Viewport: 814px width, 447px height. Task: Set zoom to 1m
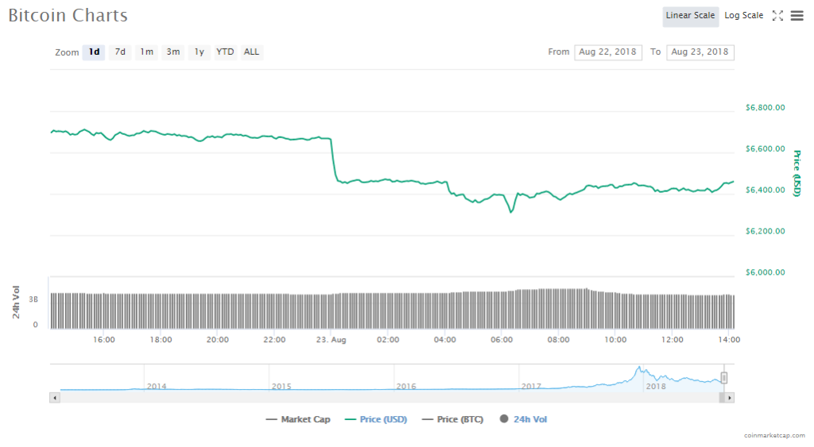click(146, 52)
